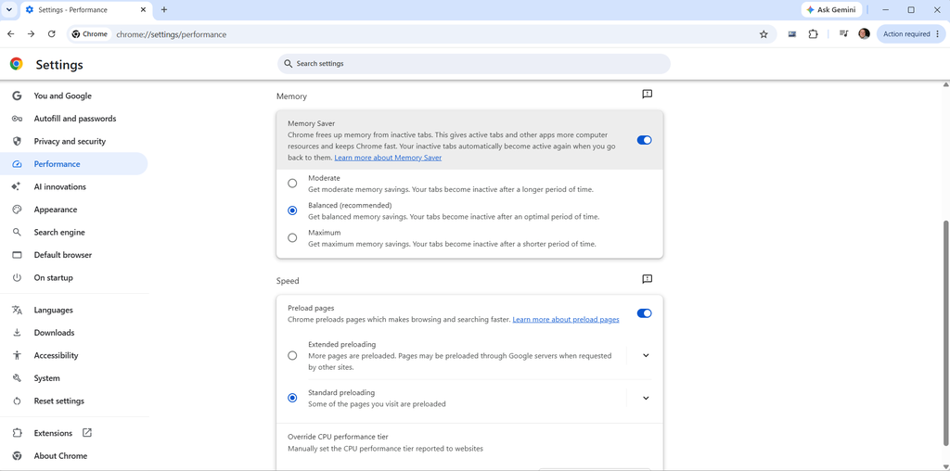Open the profile avatar menu
Viewport: 950px width, 471px height.
864,34
